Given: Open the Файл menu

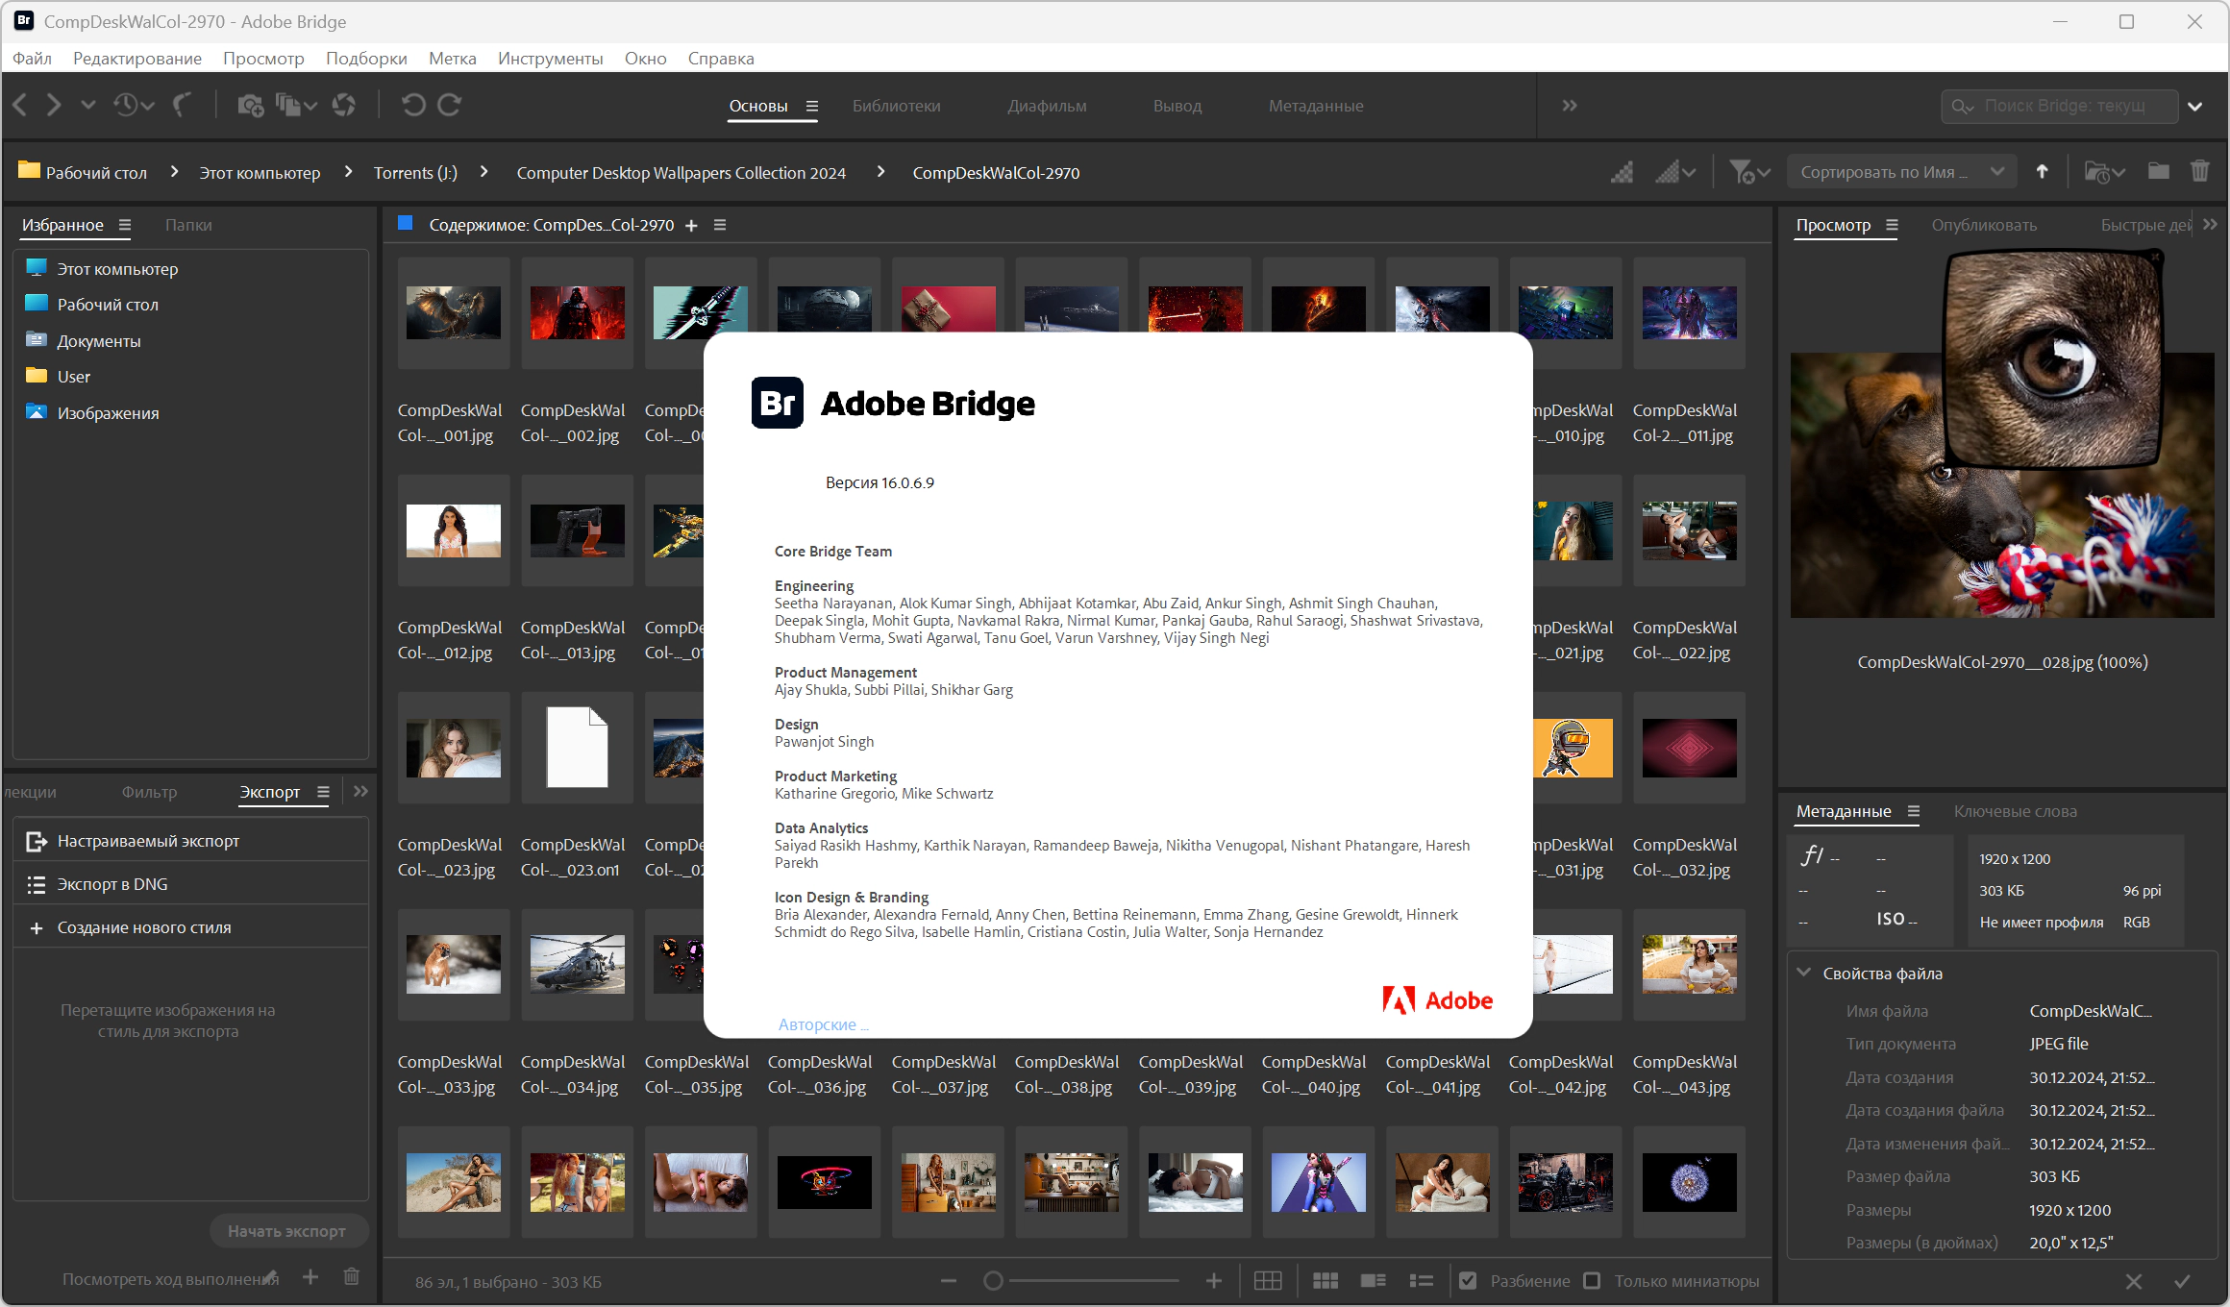Looking at the screenshot, I should (32, 59).
